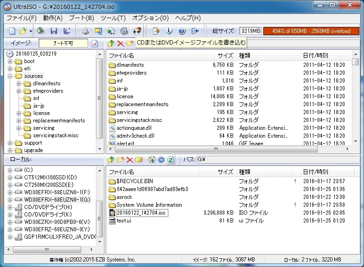The image size is (364, 267).
Task: Expand the support folder node
Action: [x=10, y=143]
